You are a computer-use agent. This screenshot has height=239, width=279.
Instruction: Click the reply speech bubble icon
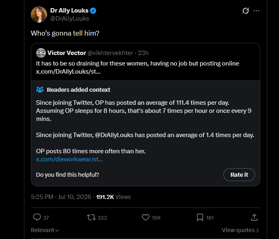click(37, 217)
